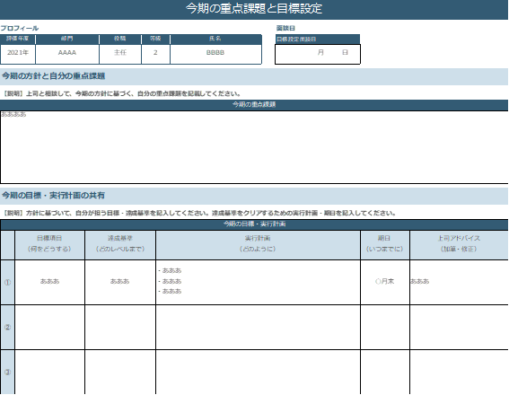The height and width of the screenshot is (395, 509).
Task: Click the 達成基準 column header
Action: click(x=120, y=245)
